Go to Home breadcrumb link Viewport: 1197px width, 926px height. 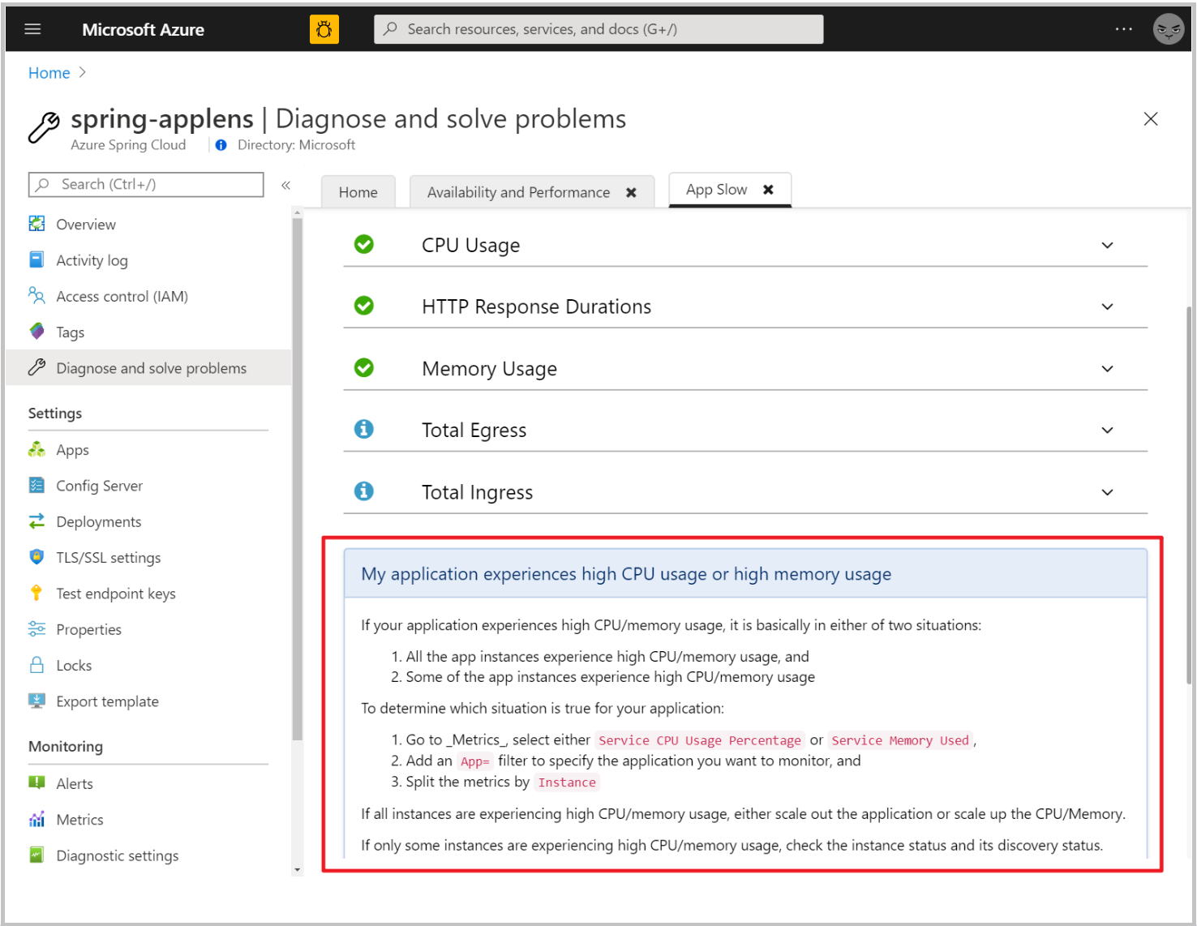click(x=49, y=73)
